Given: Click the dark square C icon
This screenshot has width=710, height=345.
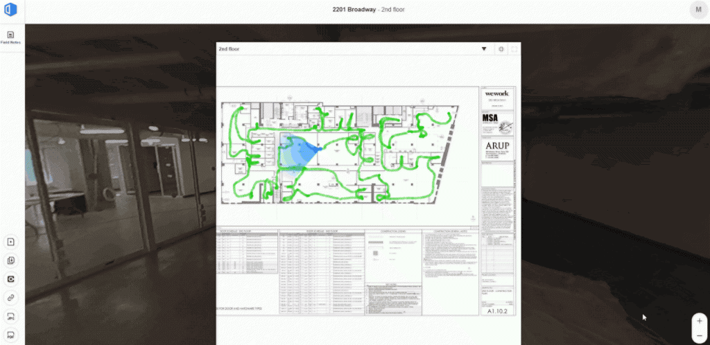Looking at the screenshot, I should [x=12, y=278].
